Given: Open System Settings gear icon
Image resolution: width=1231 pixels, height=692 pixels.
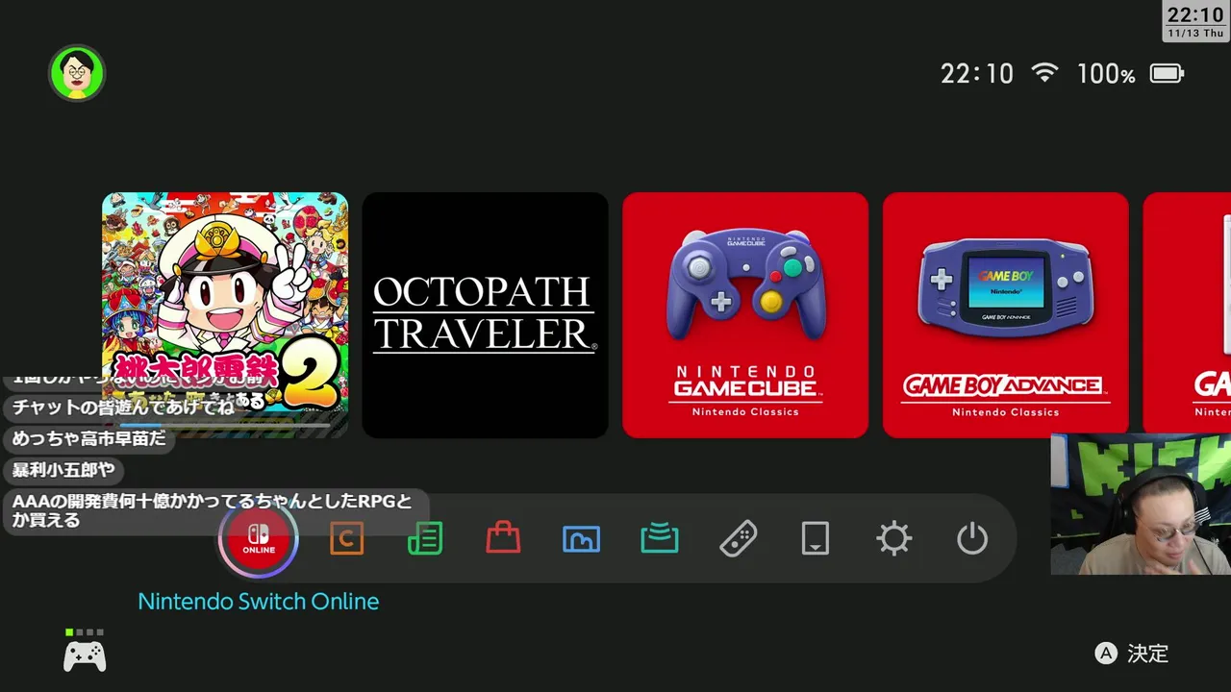Looking at the screenshot, I should [x=893, y=539].
